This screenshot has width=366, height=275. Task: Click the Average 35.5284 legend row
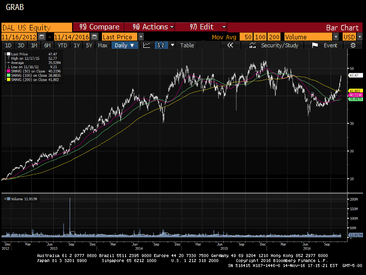tap(34, 63)
